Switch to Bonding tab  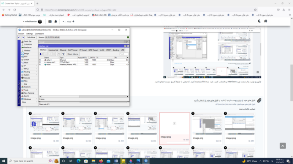[116, 50]
